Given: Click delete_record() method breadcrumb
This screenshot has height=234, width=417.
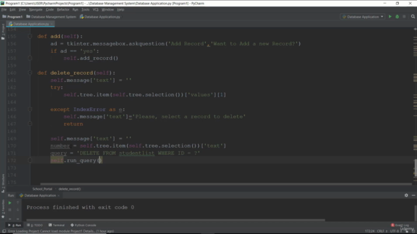Looking at the screenshot, I should coord(70,189).
